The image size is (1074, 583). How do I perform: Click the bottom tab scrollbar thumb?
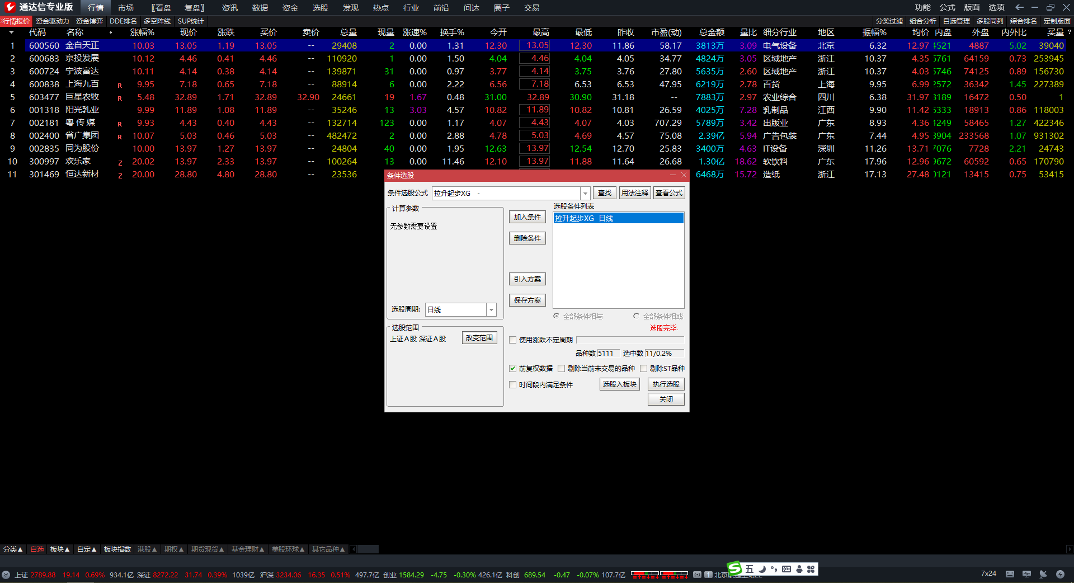click(368, 549)
